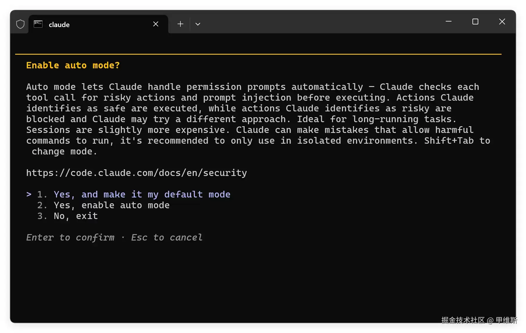
Task: Click the auto mode description paragraph
Action: [x=258, y=119]
